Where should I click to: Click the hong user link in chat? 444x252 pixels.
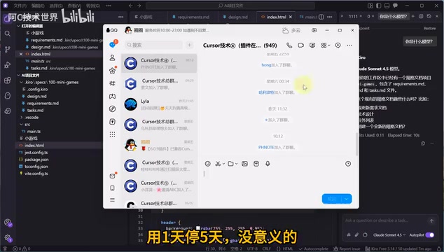pos(266,65)
